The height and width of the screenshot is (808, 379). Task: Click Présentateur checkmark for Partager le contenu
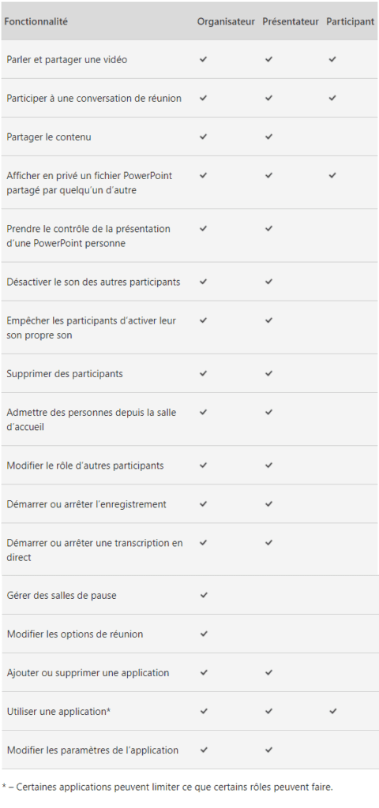(x=268, y=137)
